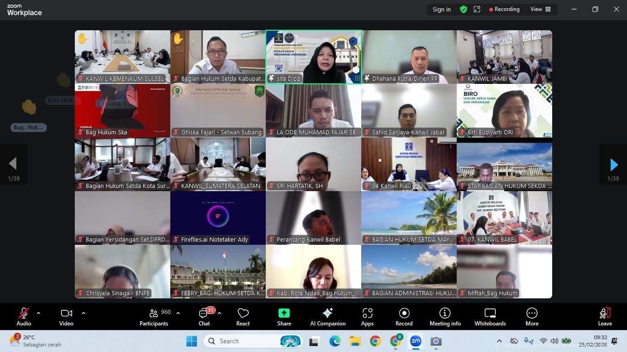This screenshot has height=352, width=627.
Task: Open the Apps panel
Action: coord(367,317)
